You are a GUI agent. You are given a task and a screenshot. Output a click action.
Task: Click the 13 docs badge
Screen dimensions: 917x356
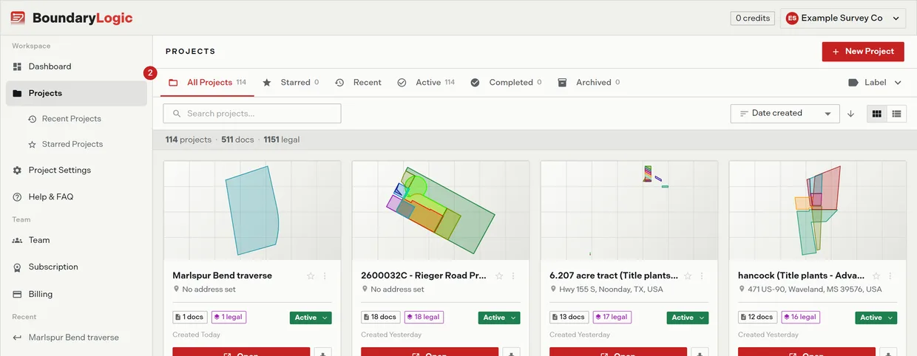pyautogui.click(x=569, y=318)
